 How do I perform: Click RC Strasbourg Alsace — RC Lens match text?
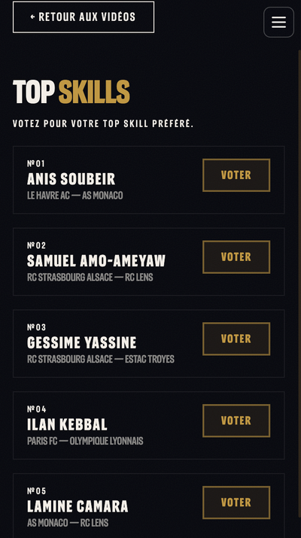(90, 277)
